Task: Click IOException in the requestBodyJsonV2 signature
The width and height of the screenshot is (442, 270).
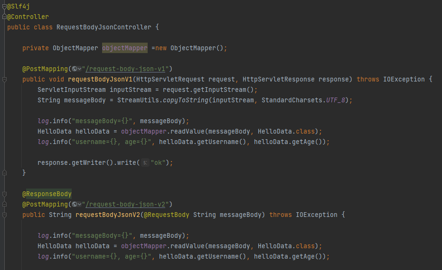Action: (316, 215)
